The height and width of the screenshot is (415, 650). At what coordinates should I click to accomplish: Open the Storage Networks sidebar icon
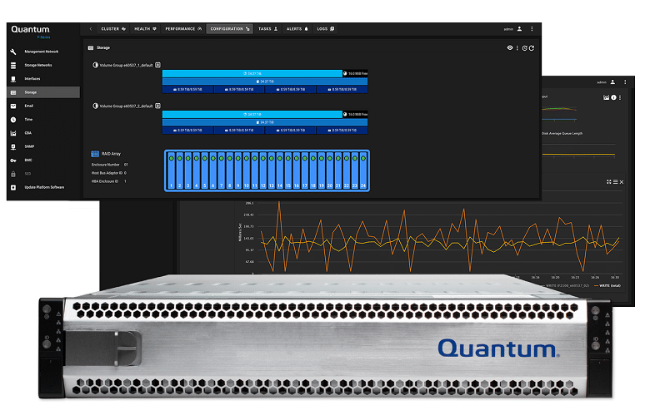coord(13,66)
